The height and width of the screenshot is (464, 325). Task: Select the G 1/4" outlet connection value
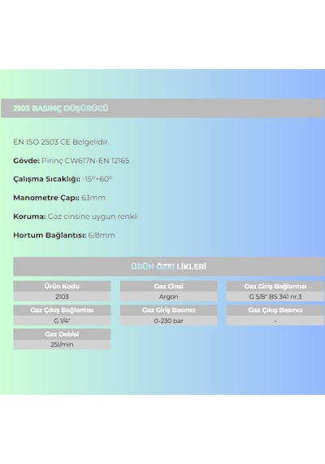(62, 321)
